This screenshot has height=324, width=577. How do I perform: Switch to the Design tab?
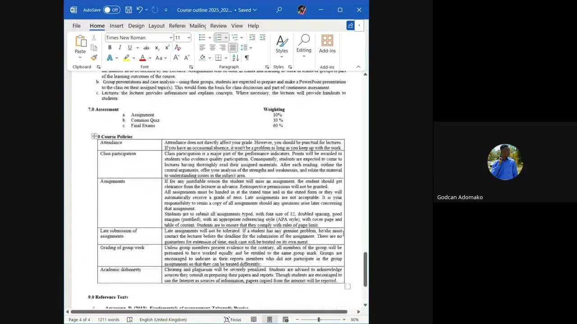(136, 26)
